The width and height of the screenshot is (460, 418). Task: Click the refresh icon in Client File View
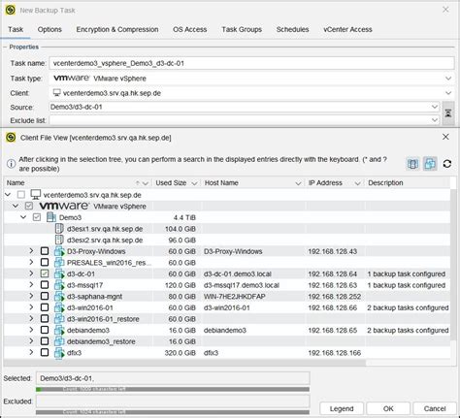pos(447,164)
